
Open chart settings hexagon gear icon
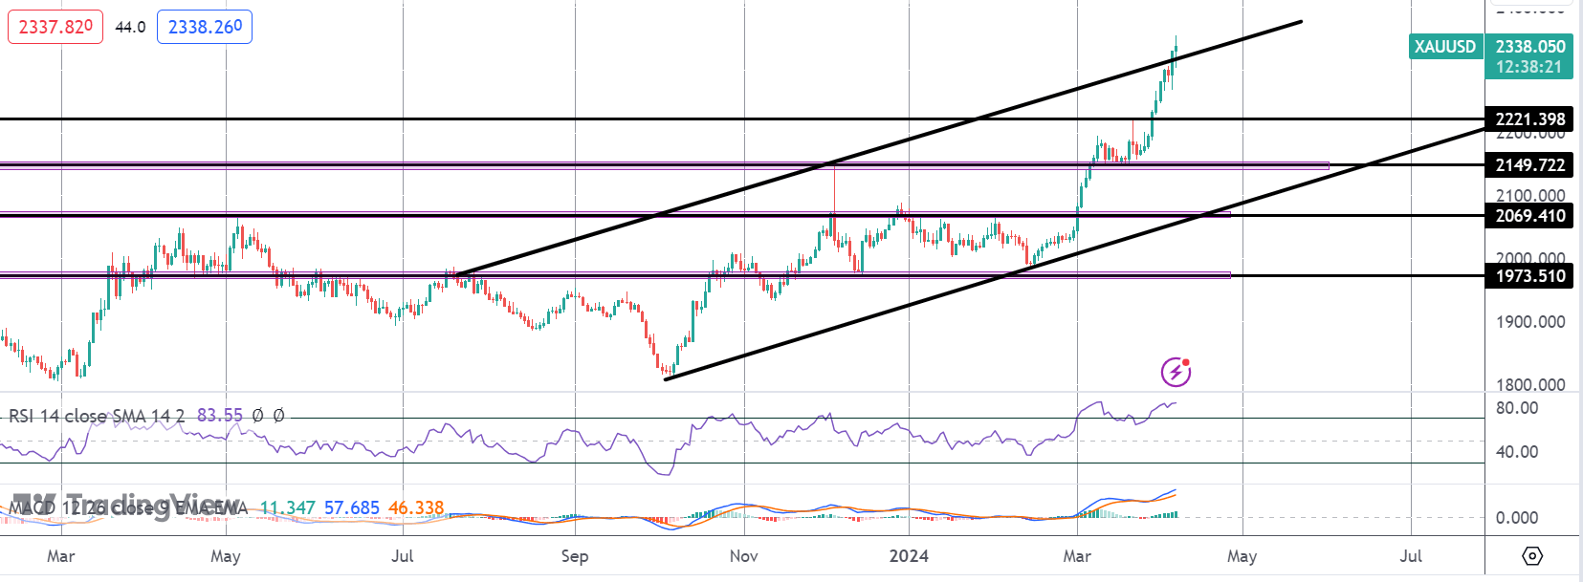click(1532, 555)
